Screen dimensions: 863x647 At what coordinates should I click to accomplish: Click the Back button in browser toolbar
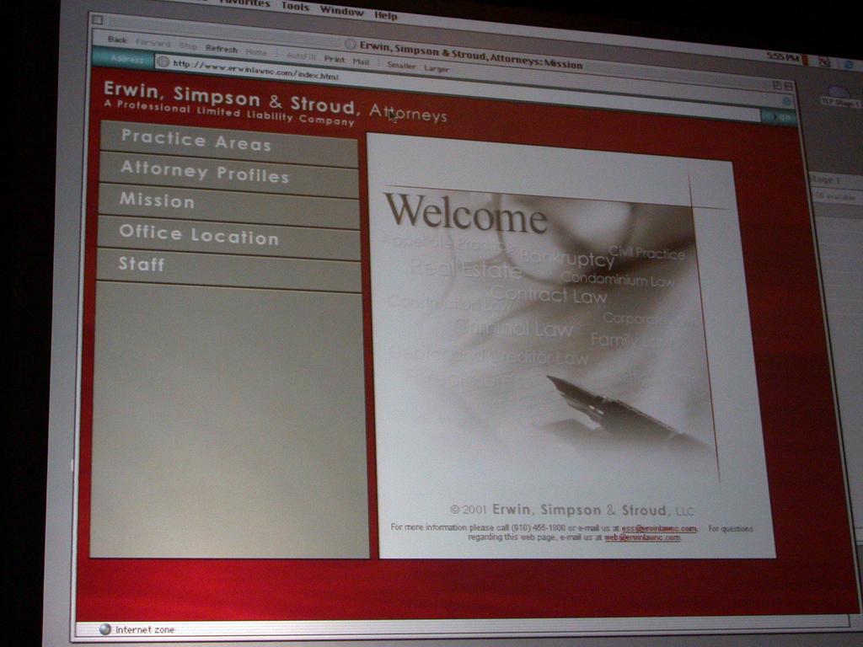(x=117, y=40)
